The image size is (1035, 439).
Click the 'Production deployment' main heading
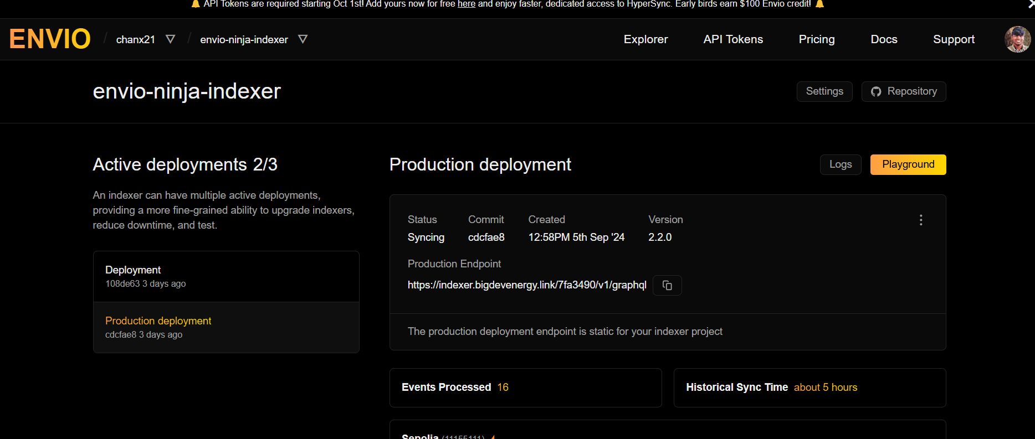(480, 164)
